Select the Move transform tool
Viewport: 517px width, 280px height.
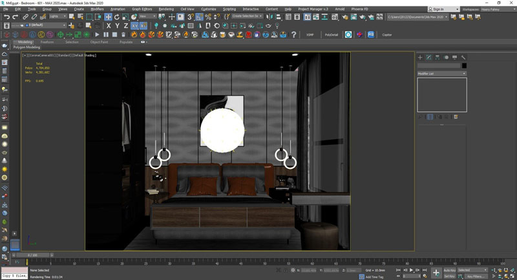(x=108, y=17)
